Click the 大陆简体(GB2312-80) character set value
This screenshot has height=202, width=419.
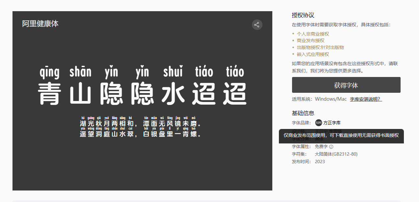pyautogui.click(x=336, y=154)
